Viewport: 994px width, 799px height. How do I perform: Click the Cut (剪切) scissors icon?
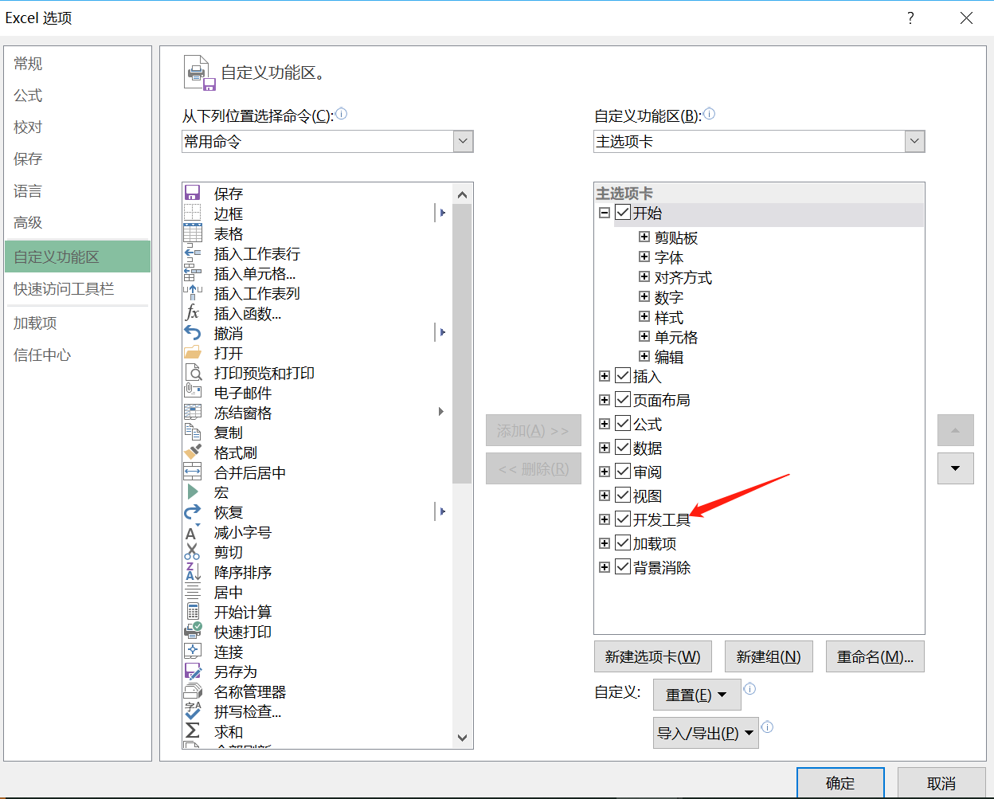[192, 551]
